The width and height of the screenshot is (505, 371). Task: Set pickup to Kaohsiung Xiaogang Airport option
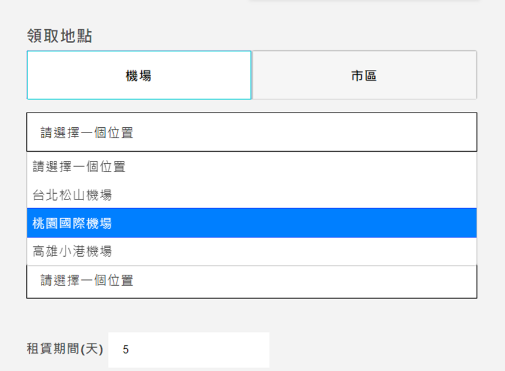[252, 251]
